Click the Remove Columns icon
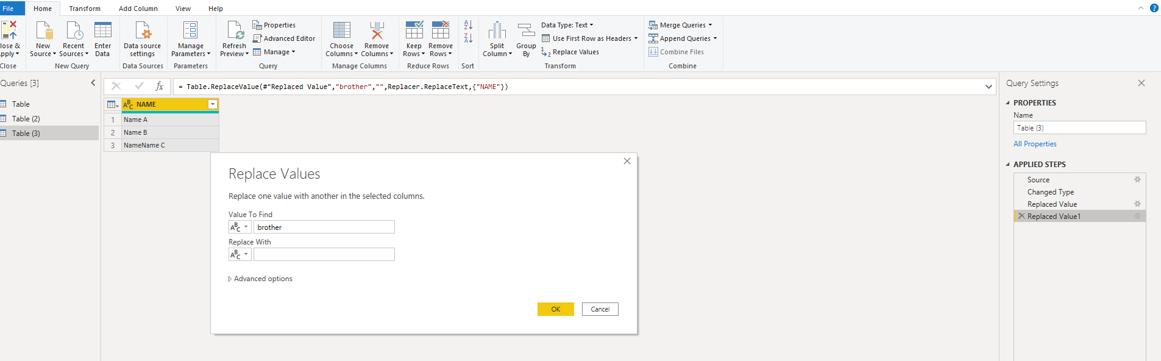The image size is (1161, 361). pyautogui.click(x=377, y=30)
